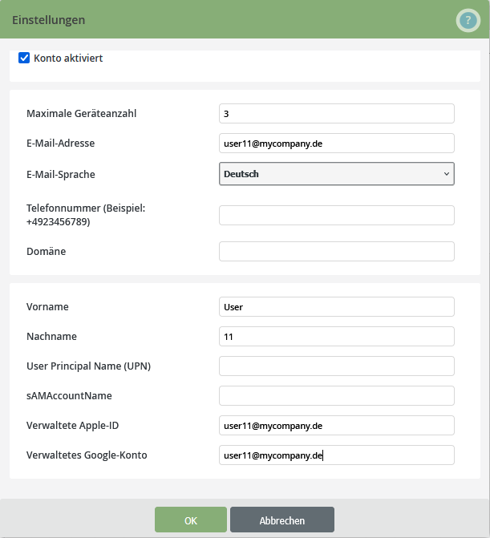Focus the Maximale Geräteanzahl input field
Viewport: 490px width, 538px height.
click(x=337, y=114)
